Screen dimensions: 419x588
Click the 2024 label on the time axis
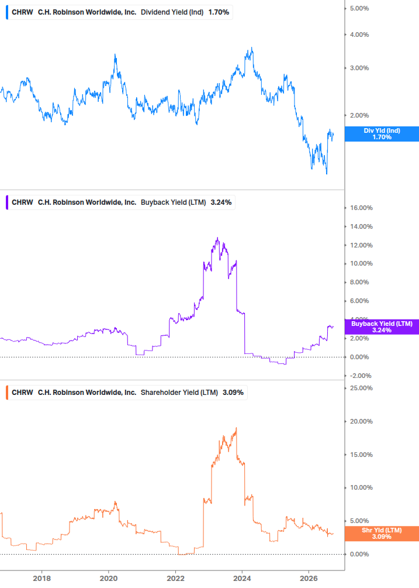click(x=243, y=578)
